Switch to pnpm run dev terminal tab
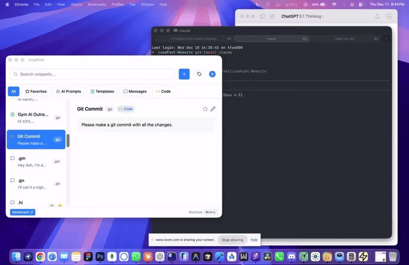The height and width of the screenshot is (265, 409). click(345, 39)
